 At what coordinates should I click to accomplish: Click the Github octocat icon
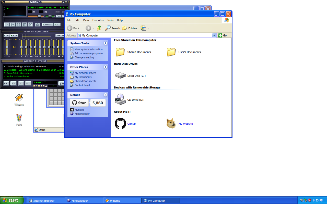click(x=120, y=123)
